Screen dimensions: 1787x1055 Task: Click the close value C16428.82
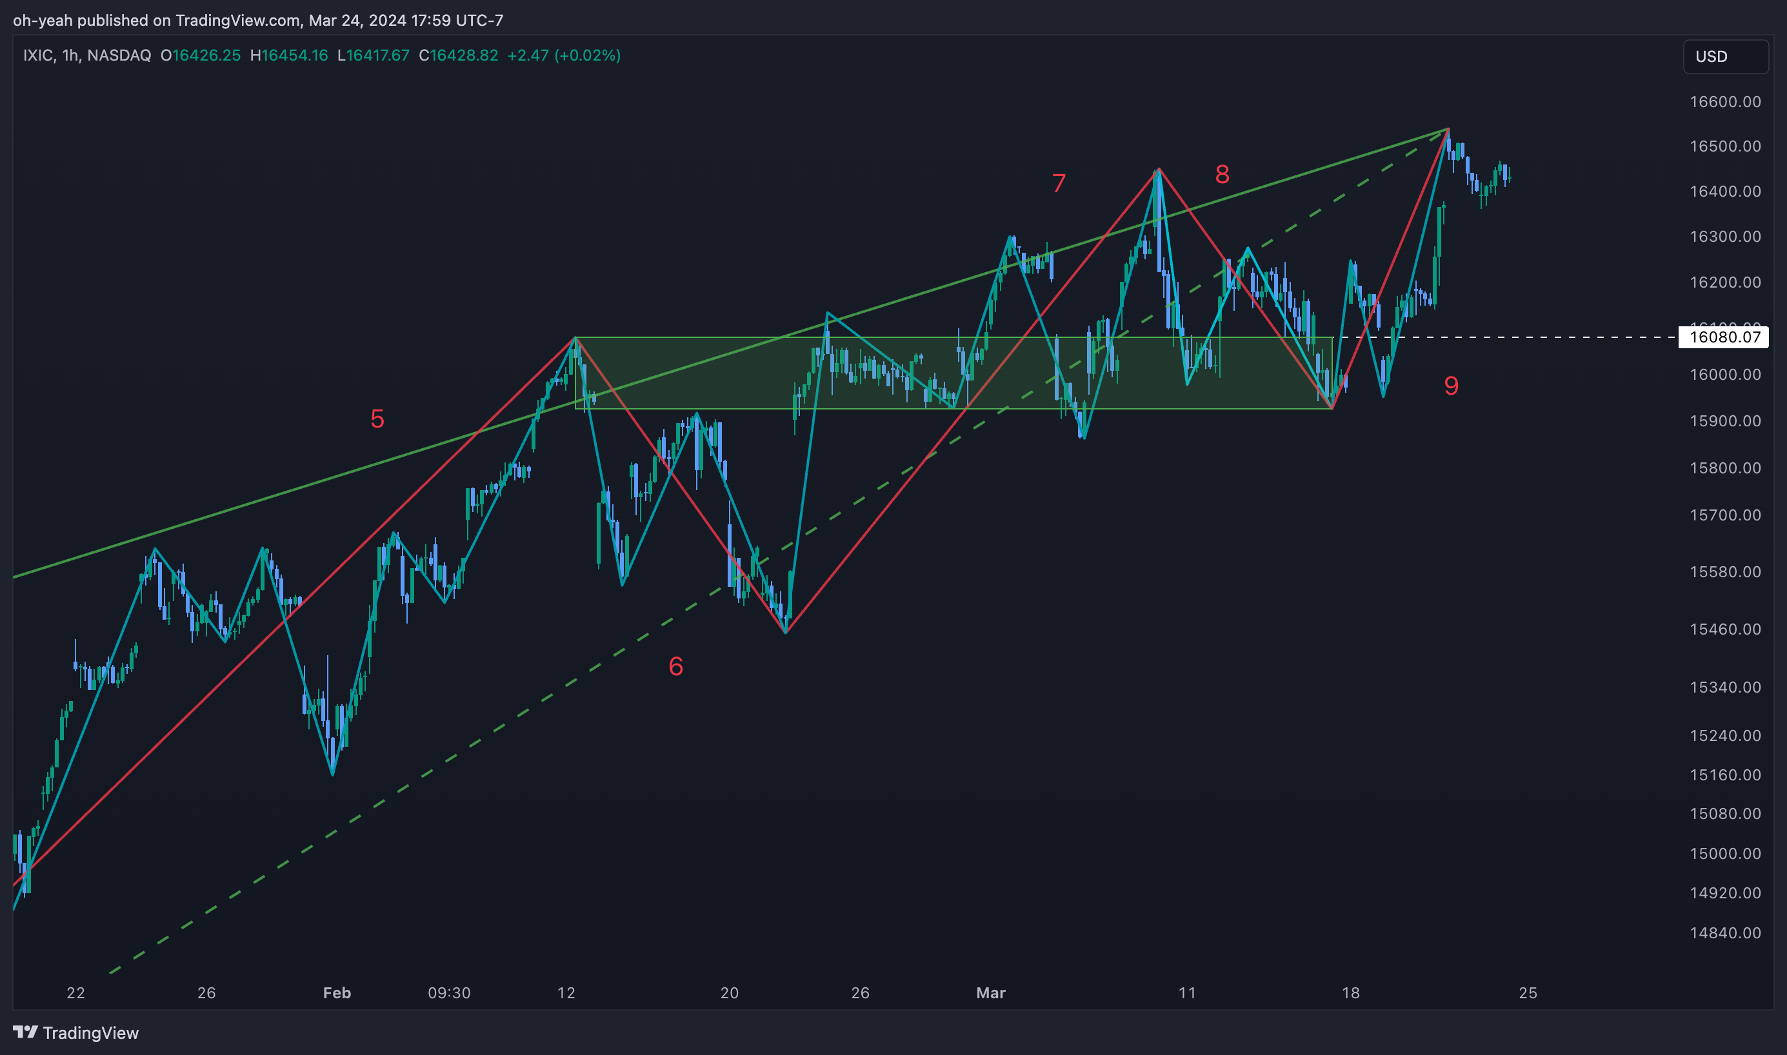[458, 55]
